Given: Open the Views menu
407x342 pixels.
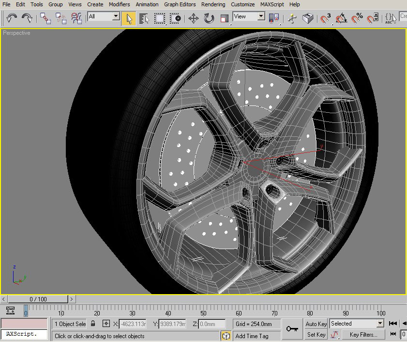Looking at the screenshot, I should coord(75,4).
